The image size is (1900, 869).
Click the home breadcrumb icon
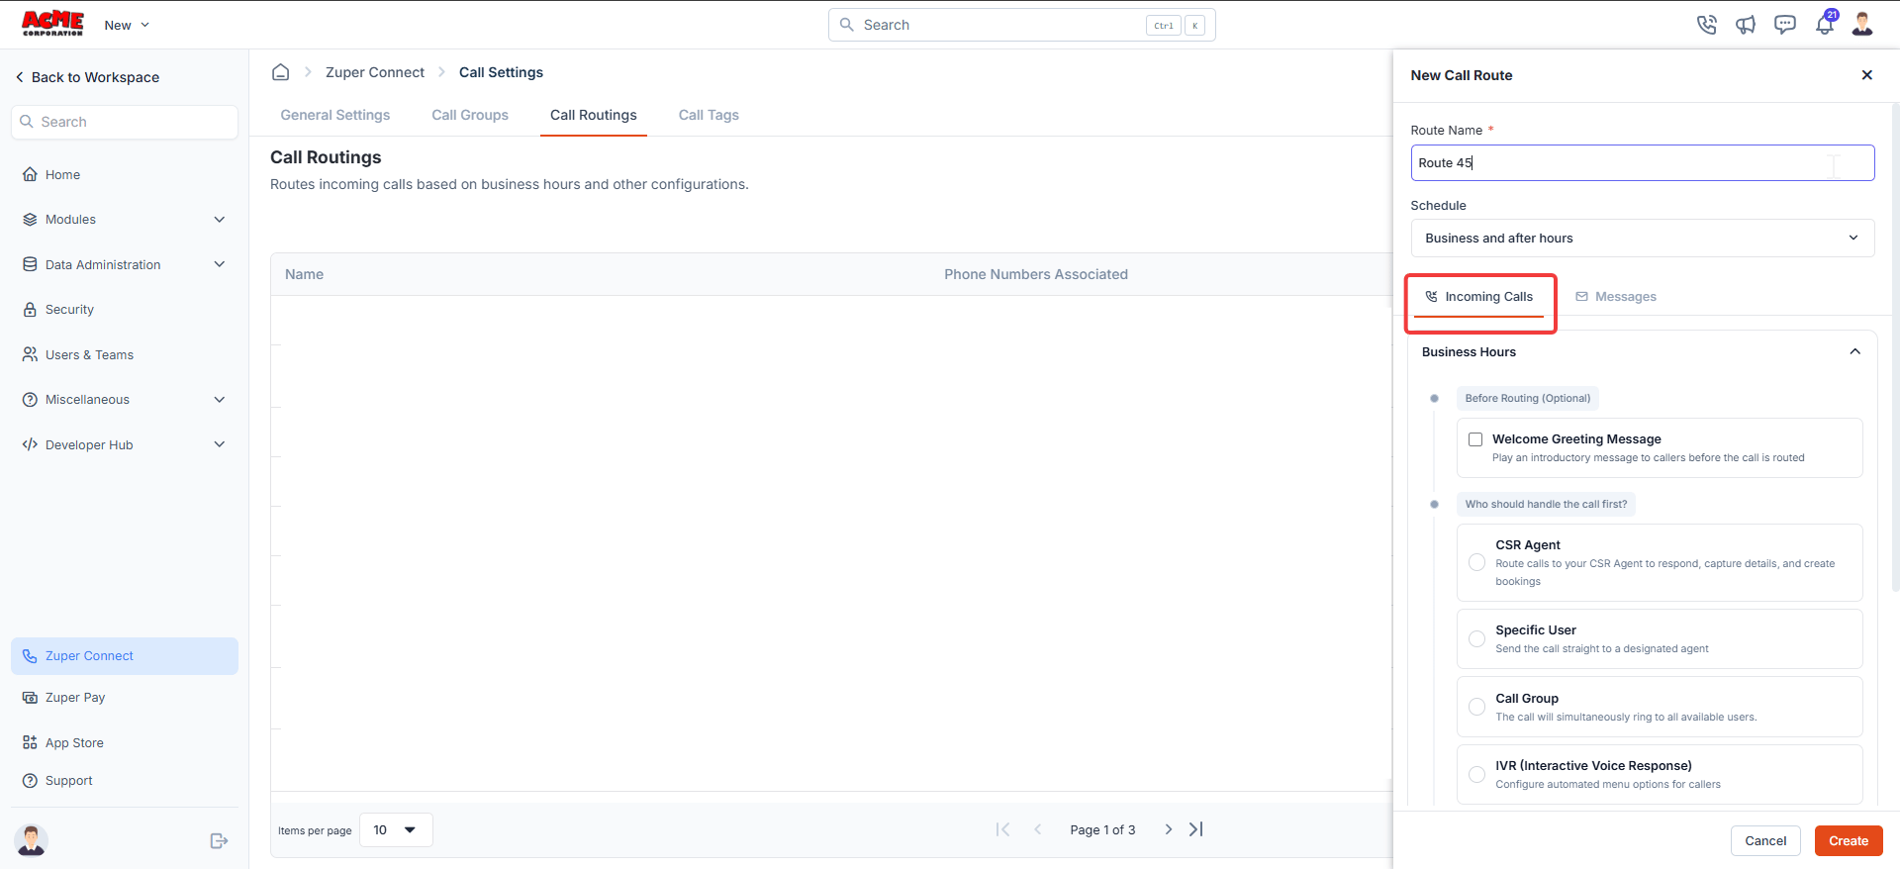tap(281, 72)
